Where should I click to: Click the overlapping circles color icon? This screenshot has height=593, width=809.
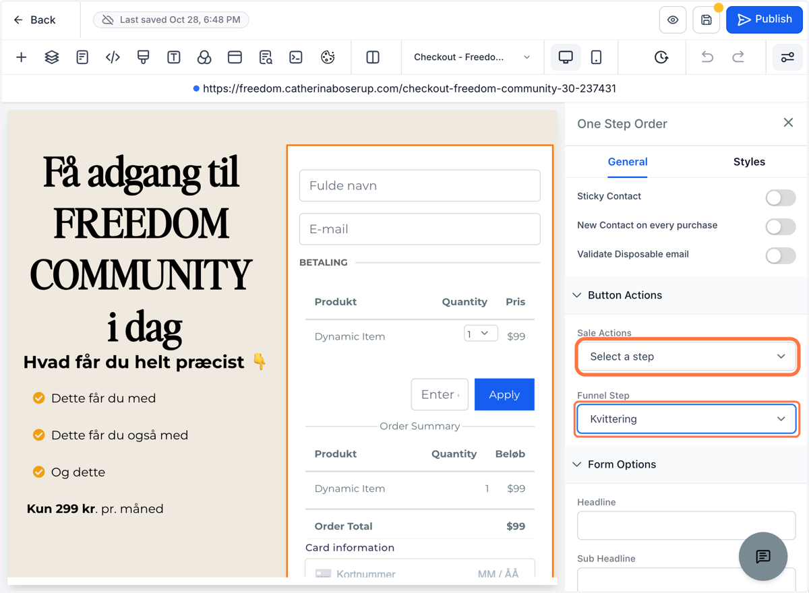(204, 57)
